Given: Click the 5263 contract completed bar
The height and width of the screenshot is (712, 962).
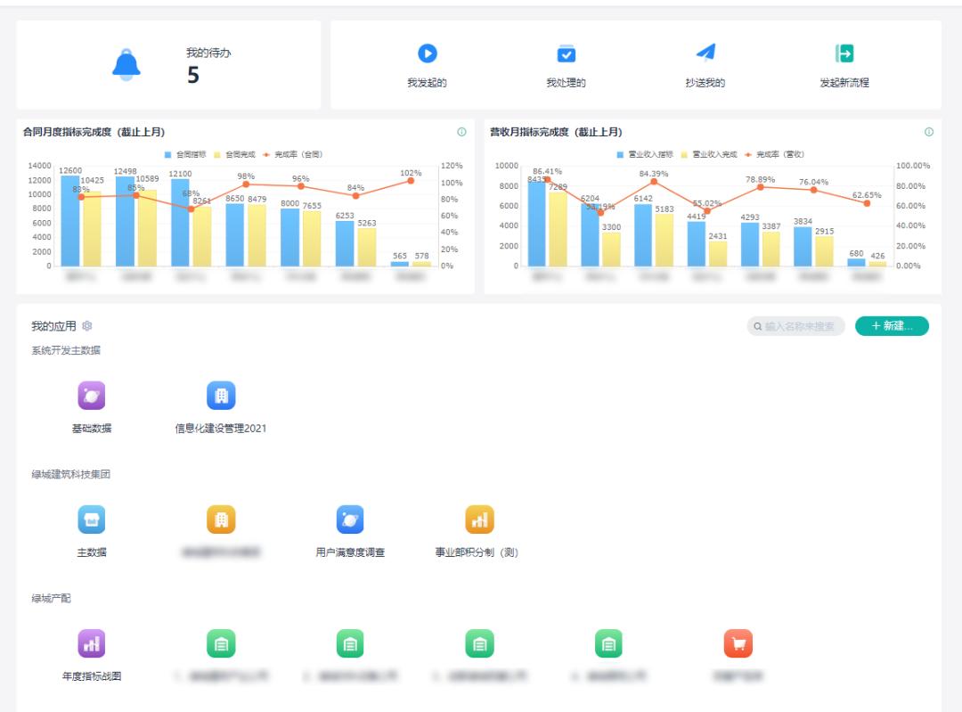Looking at the screenshot, I should 367,248.
